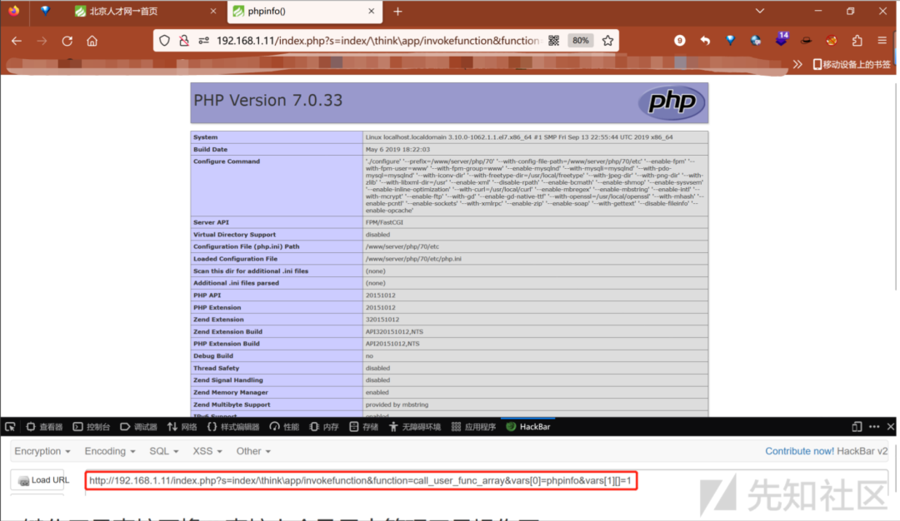
Task: Expand the Encryption dropdown in HackBar
Action: coord(42,451)
